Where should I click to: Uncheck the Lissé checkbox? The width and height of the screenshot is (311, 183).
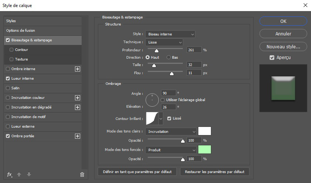(169, 118)
